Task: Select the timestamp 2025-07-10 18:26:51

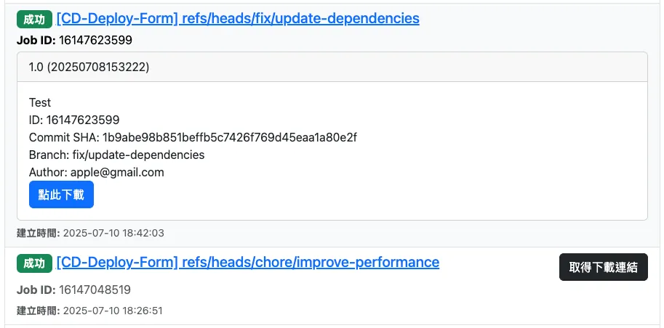Action: (x=113, y=311)
